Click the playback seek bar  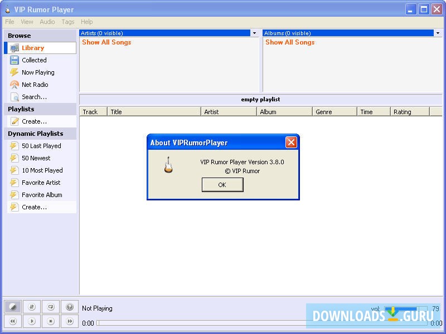[x=262, y=323]
